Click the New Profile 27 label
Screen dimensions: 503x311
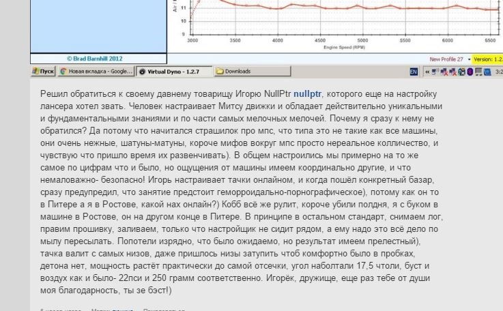pos(446,59)
